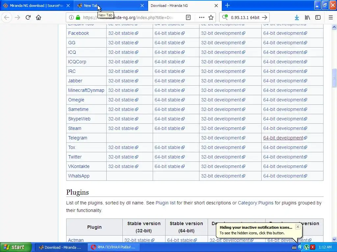Viewport: 337px width, 252px height.
Task: Click the Plugins section heading
Action: (77, 192)
